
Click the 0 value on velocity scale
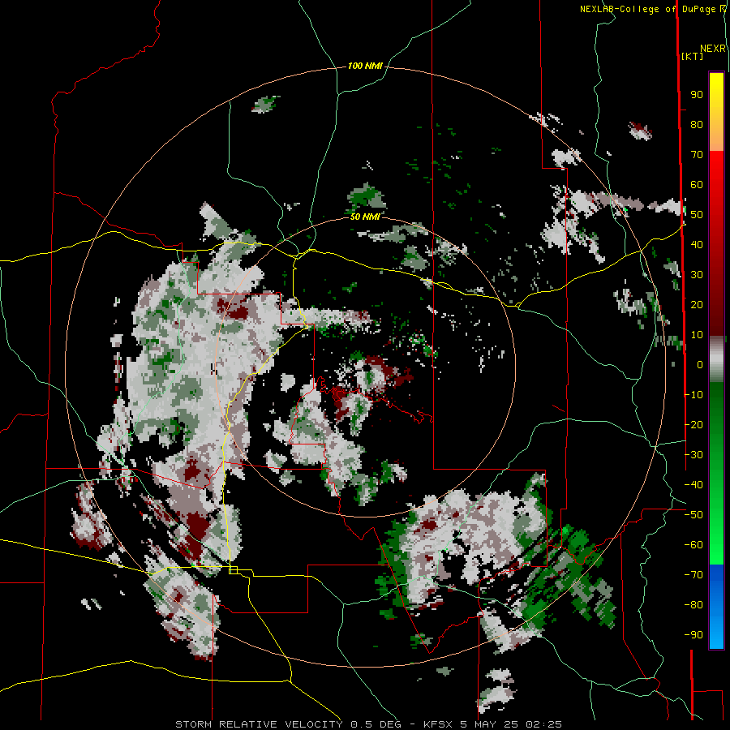click(x=700, y=364)
